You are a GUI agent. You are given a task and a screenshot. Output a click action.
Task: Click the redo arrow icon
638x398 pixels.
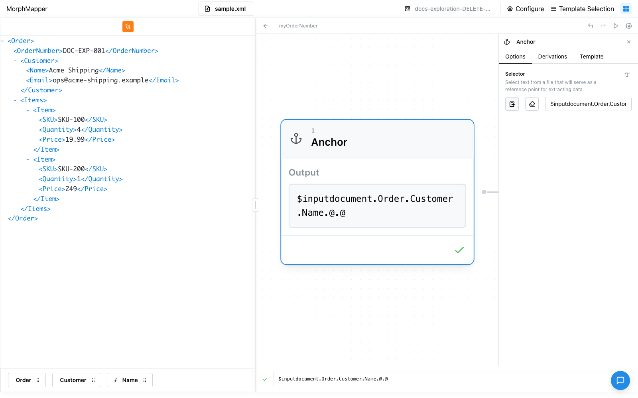coord(603,26)
